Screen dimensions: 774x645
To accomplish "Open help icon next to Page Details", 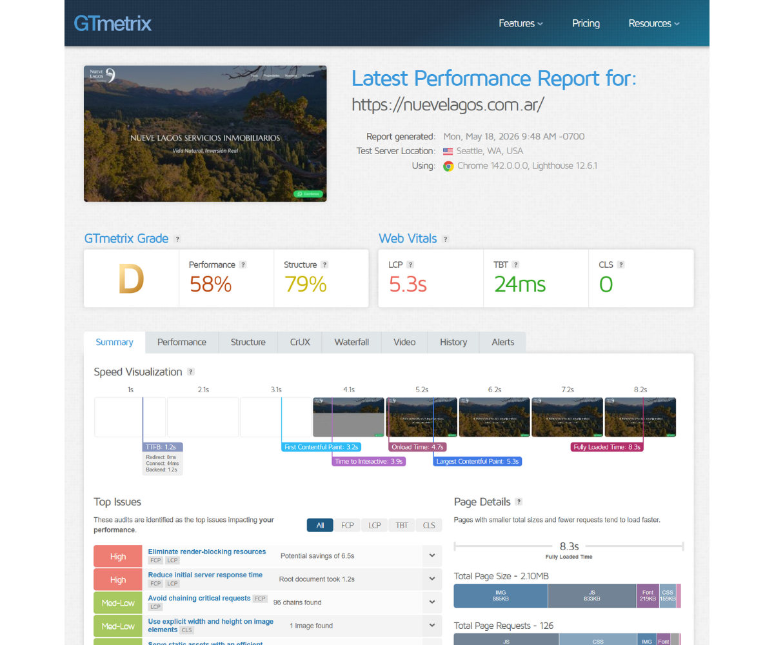I will [519, 502].
